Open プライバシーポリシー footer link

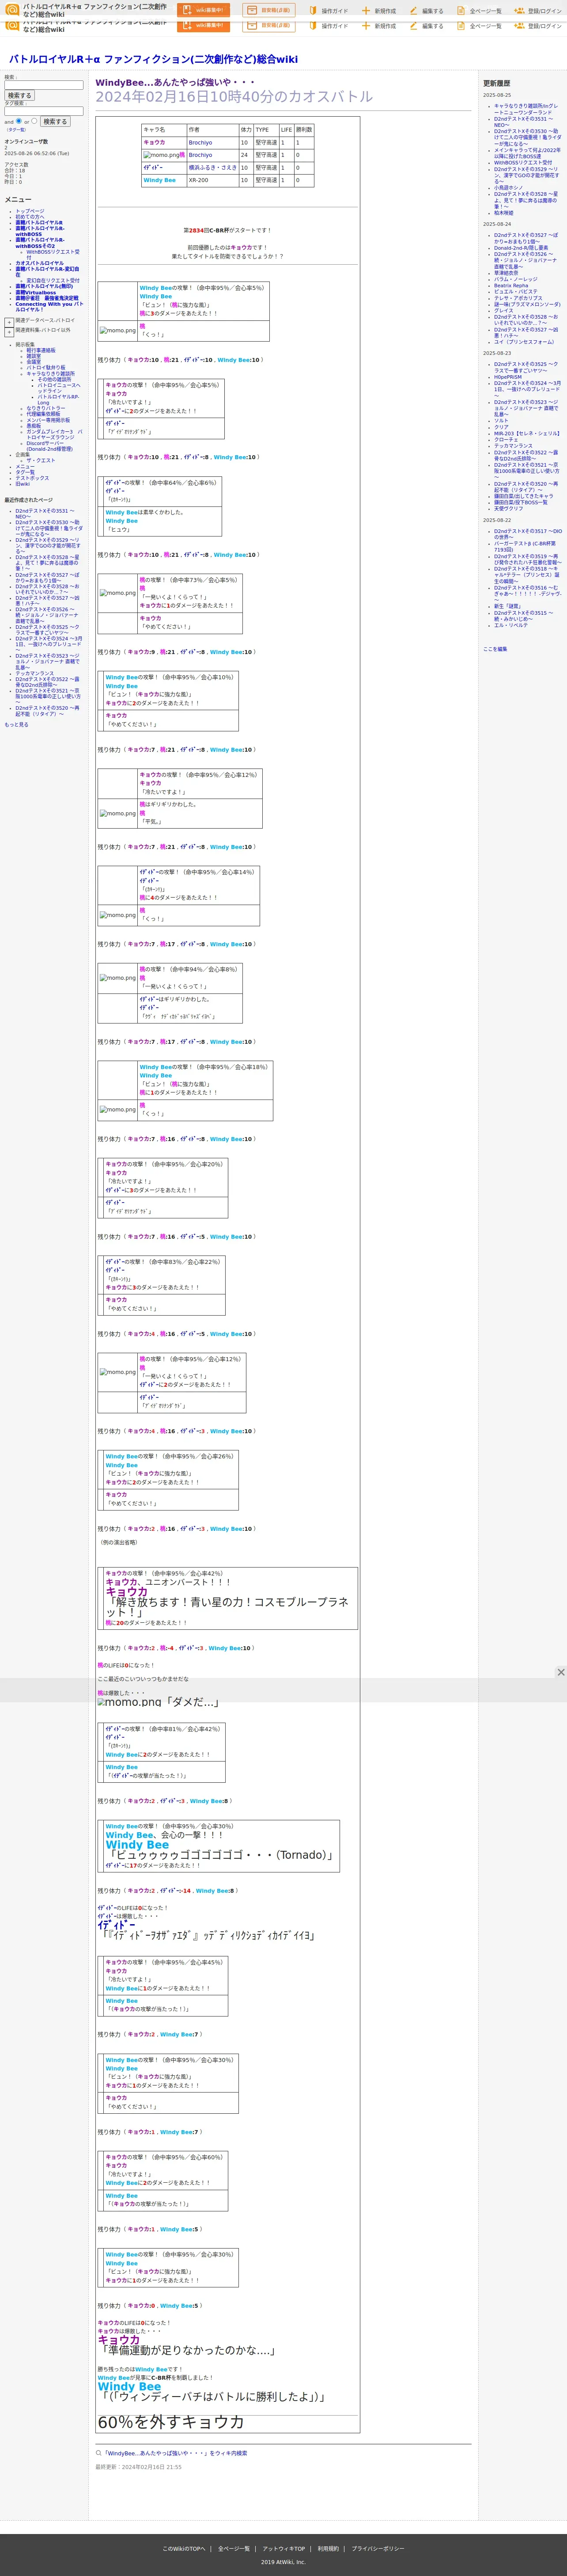click(378, 2548)
